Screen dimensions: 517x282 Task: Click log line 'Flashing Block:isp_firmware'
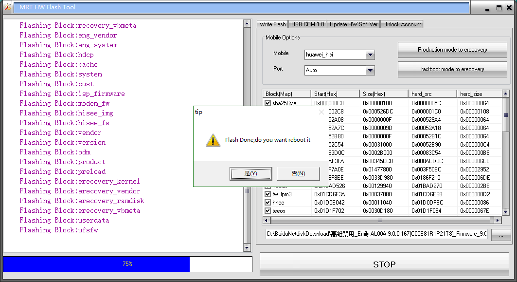click(x=72, y=94)
